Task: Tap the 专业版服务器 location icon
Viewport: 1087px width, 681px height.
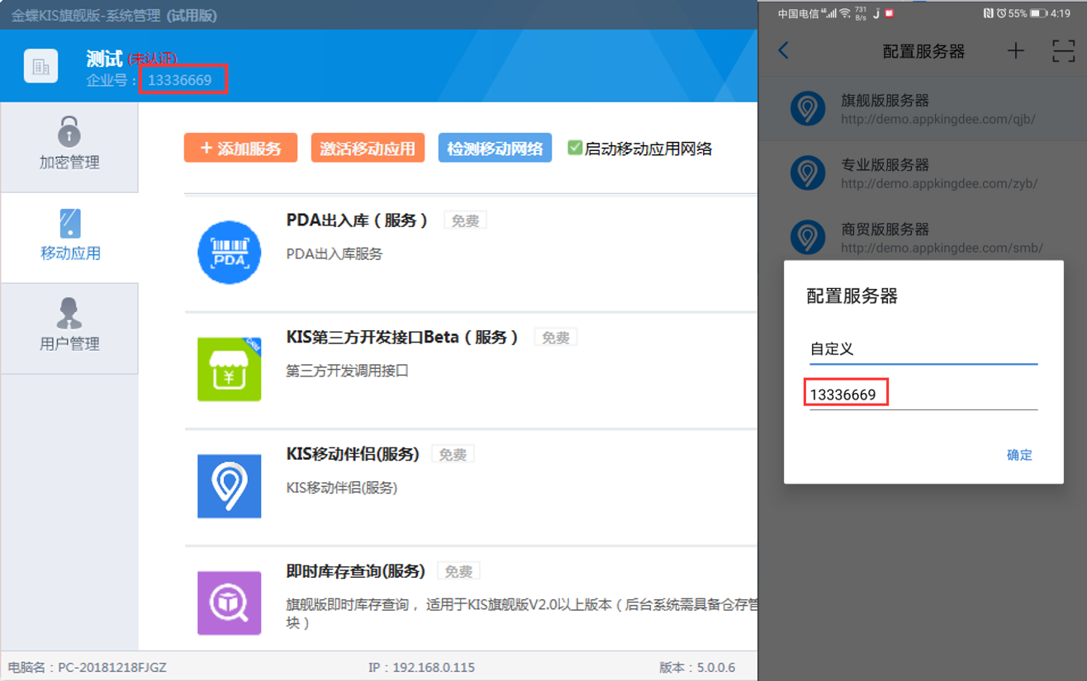Action: [808, 173]
